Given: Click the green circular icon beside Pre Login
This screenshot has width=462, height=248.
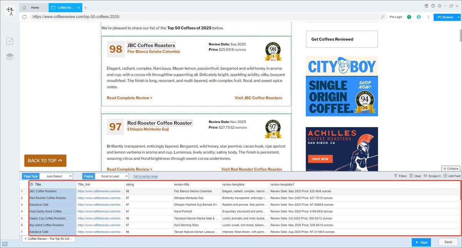Looking at the screenshot, I should [x=409, y=17].
